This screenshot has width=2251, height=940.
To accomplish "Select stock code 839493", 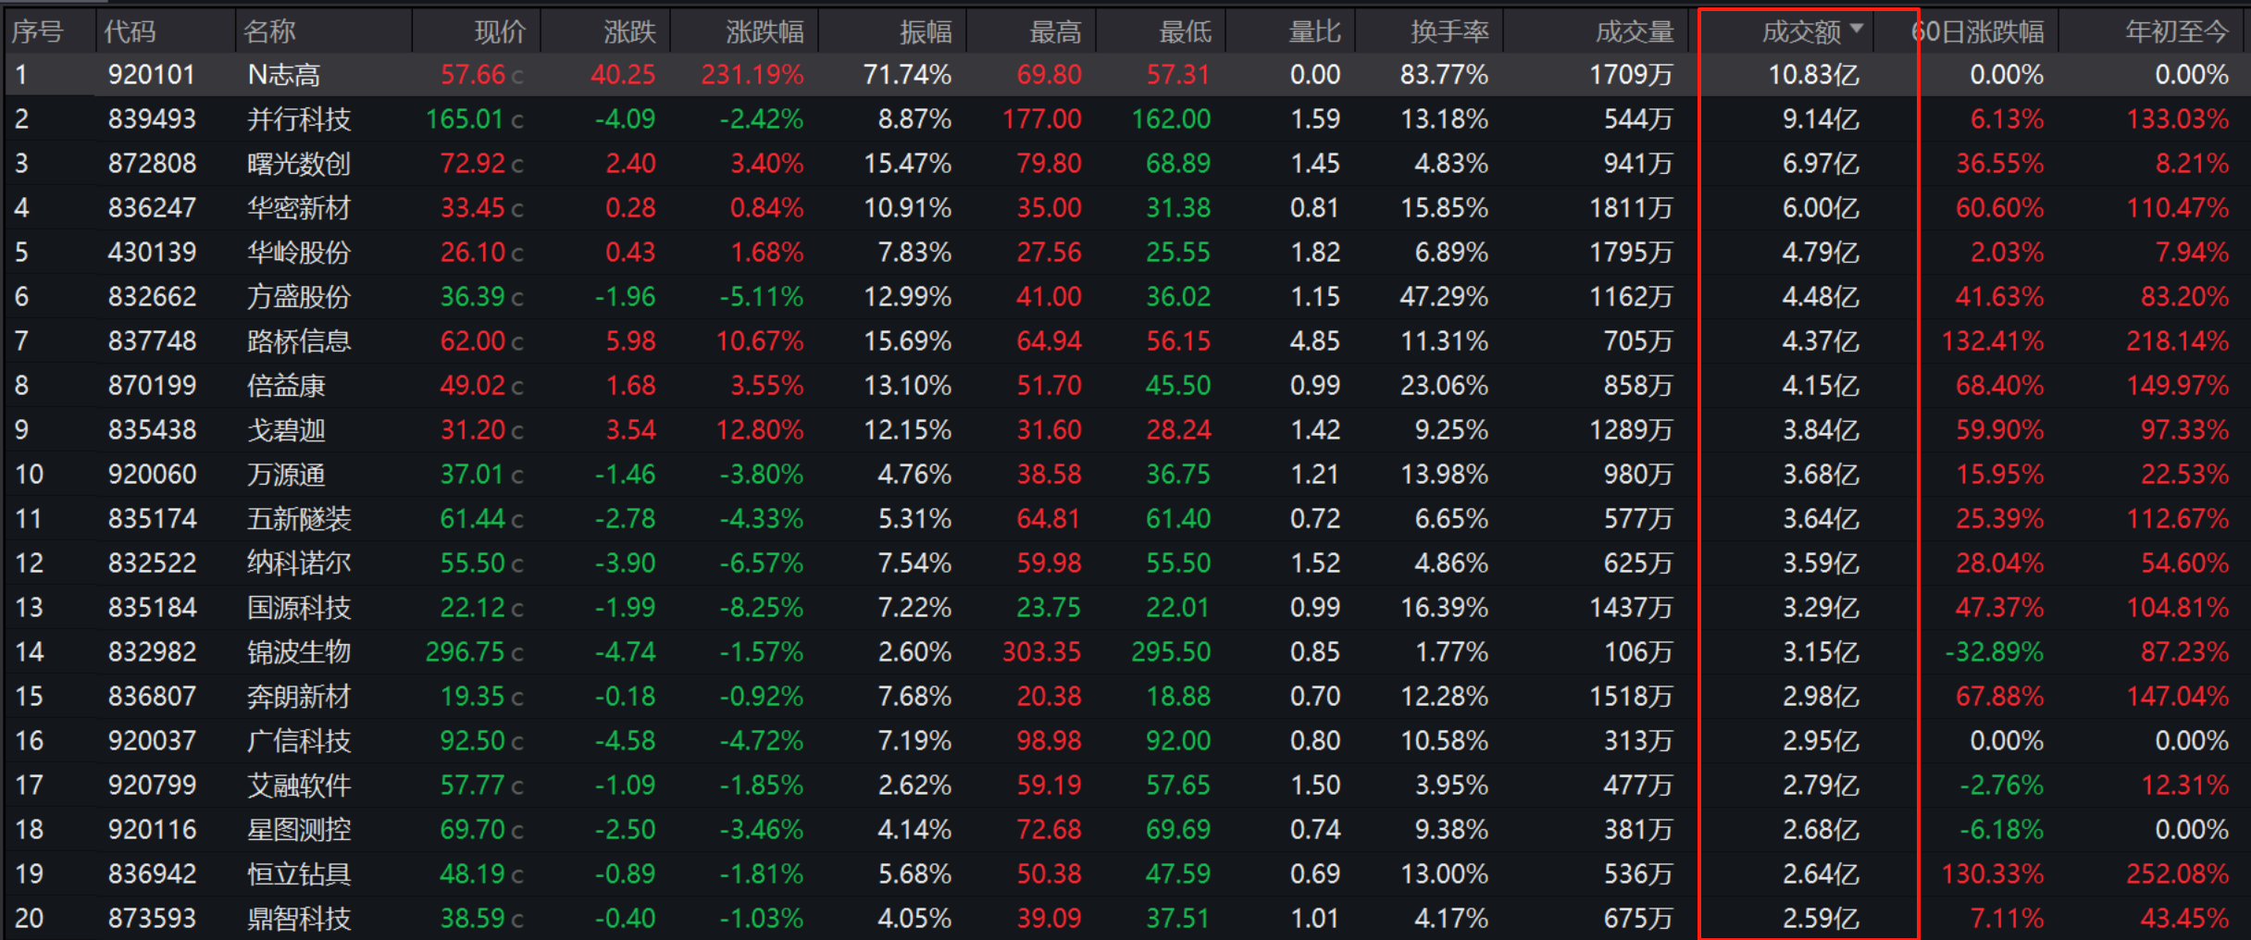I will click(152, 119).
